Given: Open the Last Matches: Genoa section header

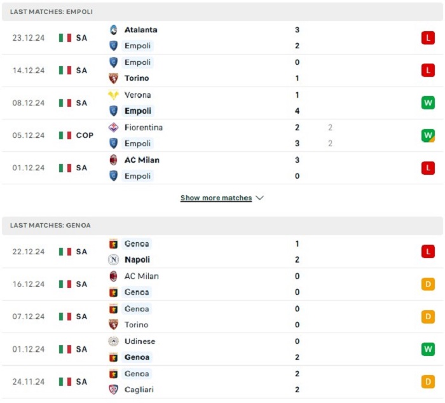Looking at the screenshot, I should [222, 226].
